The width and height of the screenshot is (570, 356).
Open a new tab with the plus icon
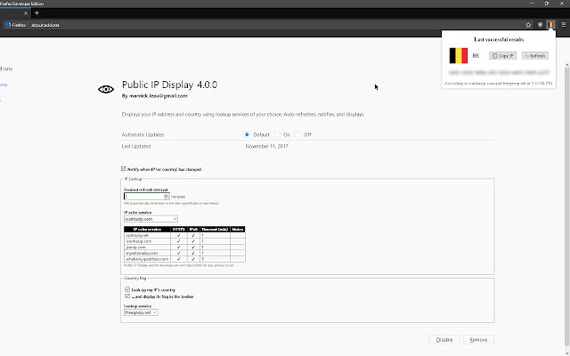coord(37,12)
